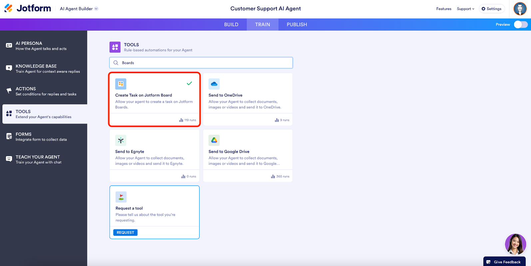Screen dimensions: 531x266
Task: Switch to the BUILD tab
Action: click(231, 25)
